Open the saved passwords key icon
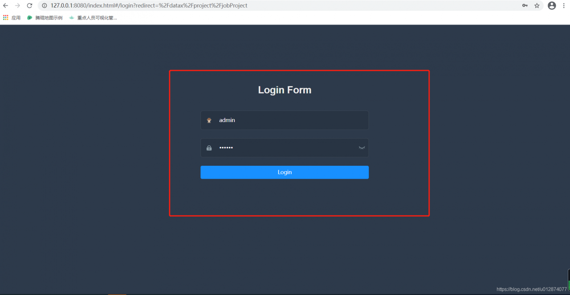The image size is (570, 295). click(525, 6)
